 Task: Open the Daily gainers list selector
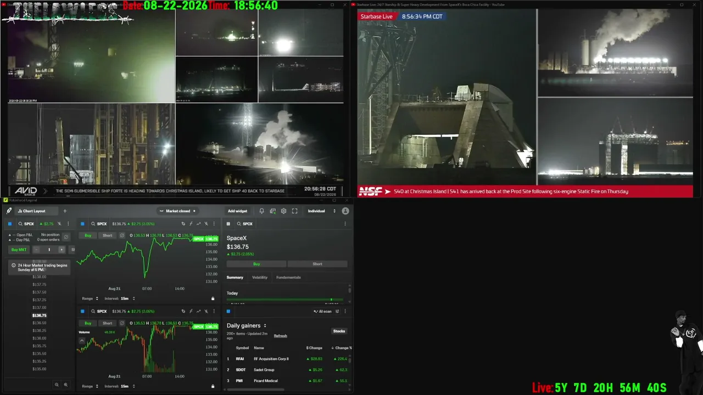[x=247, y=325]
